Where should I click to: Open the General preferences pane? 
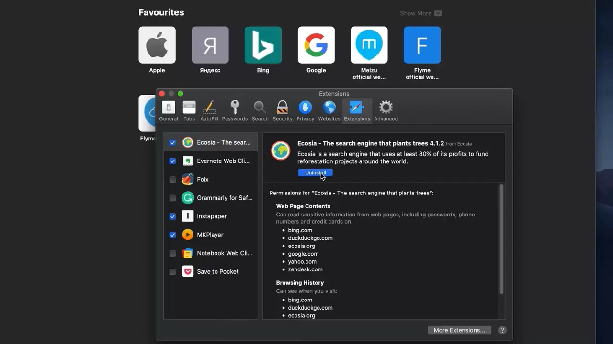[x=169, y=111]
